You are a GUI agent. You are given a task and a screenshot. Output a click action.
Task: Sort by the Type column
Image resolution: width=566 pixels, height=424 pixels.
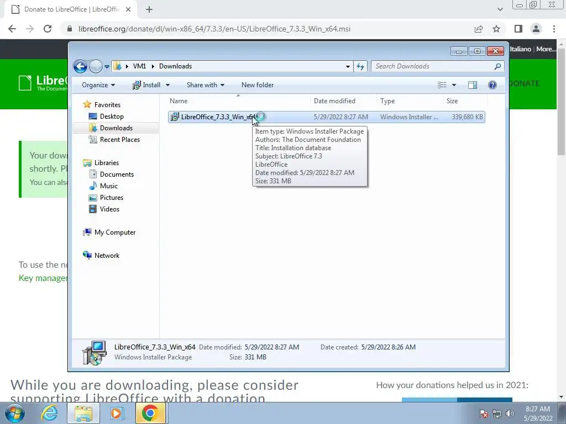point(410,101)
